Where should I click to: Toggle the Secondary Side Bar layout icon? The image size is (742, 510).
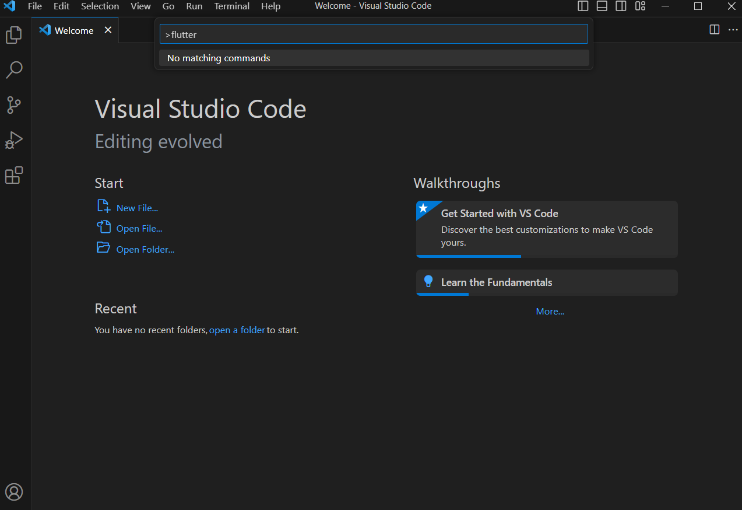[x=621, y=6]
